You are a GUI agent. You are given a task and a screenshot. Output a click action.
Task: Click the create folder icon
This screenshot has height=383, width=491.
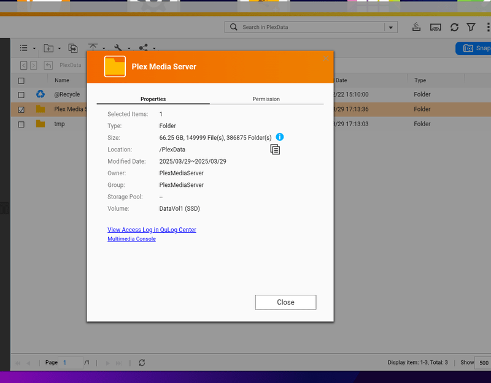pyautogui.click(x=48, y=48)
